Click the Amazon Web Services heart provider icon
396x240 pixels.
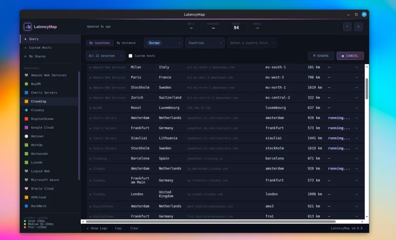click(x=26, y=75)
